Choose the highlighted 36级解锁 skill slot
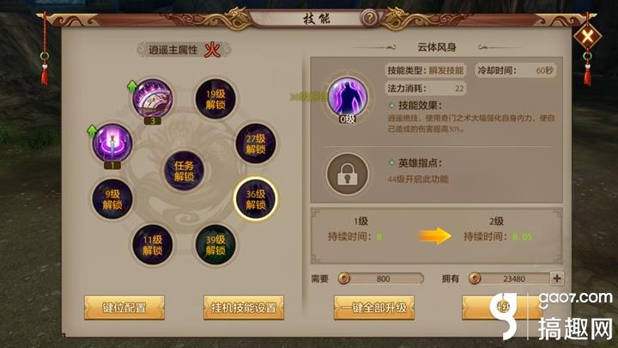The image size is (618, 348). (256, 198)
